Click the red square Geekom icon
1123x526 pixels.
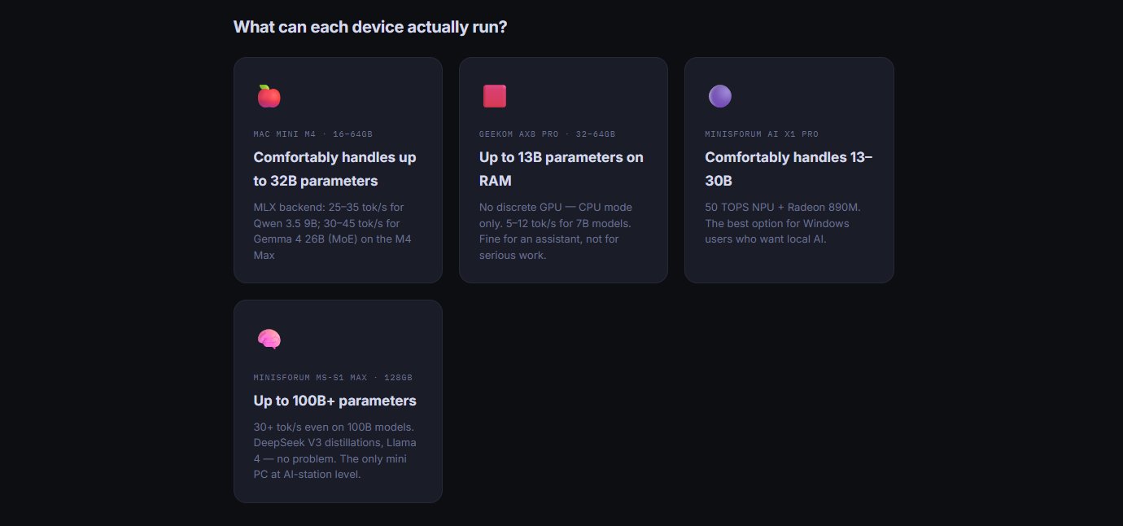pos(495,96)
